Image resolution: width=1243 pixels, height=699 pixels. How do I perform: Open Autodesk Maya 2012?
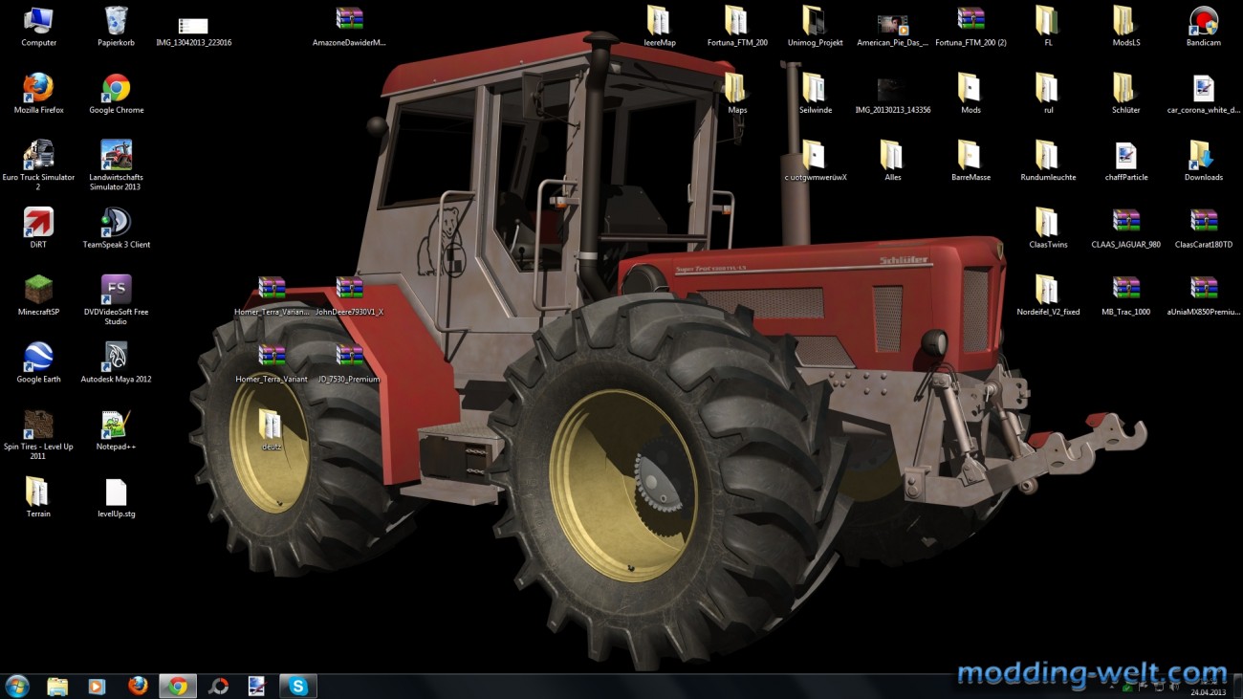116,362
